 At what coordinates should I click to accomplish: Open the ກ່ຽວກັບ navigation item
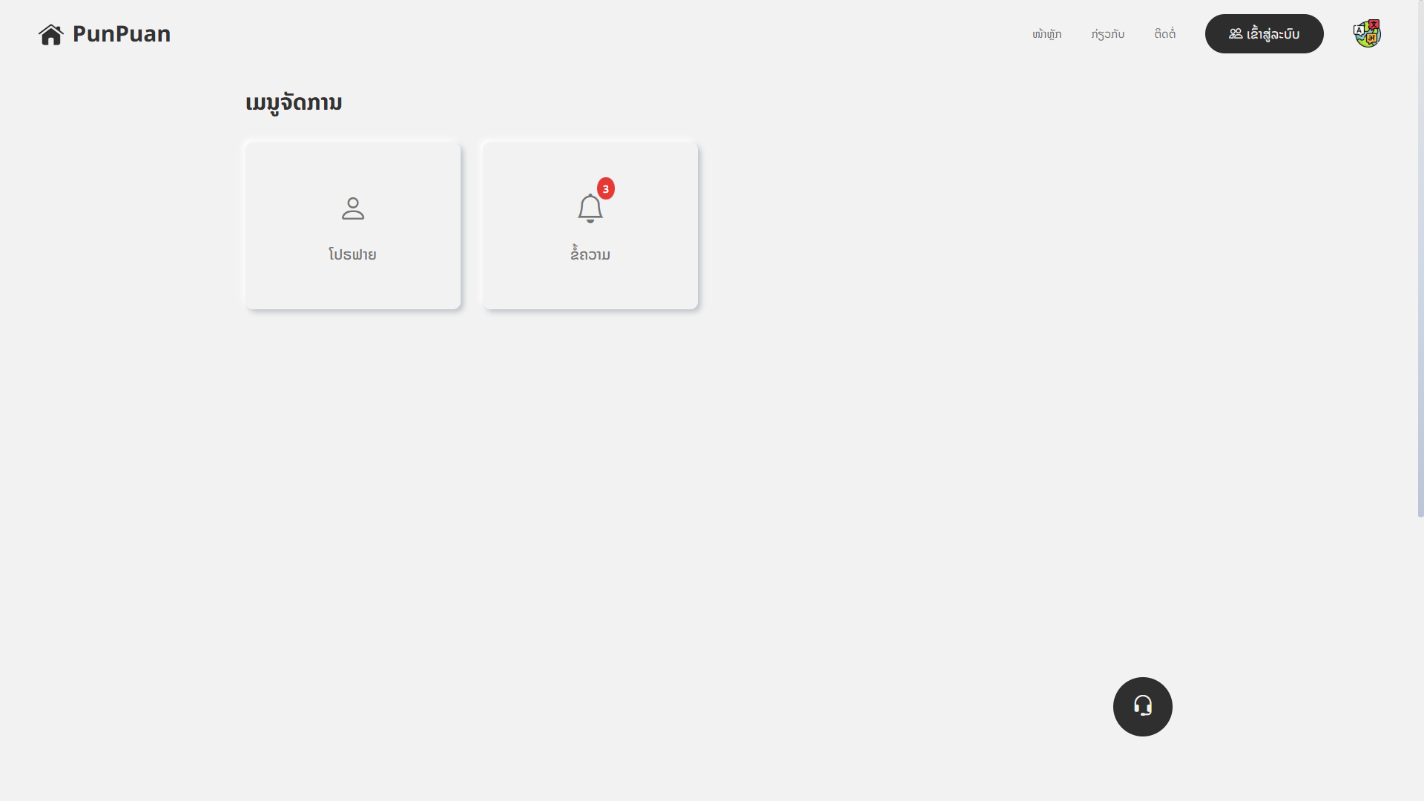(x=1107, y=34)
